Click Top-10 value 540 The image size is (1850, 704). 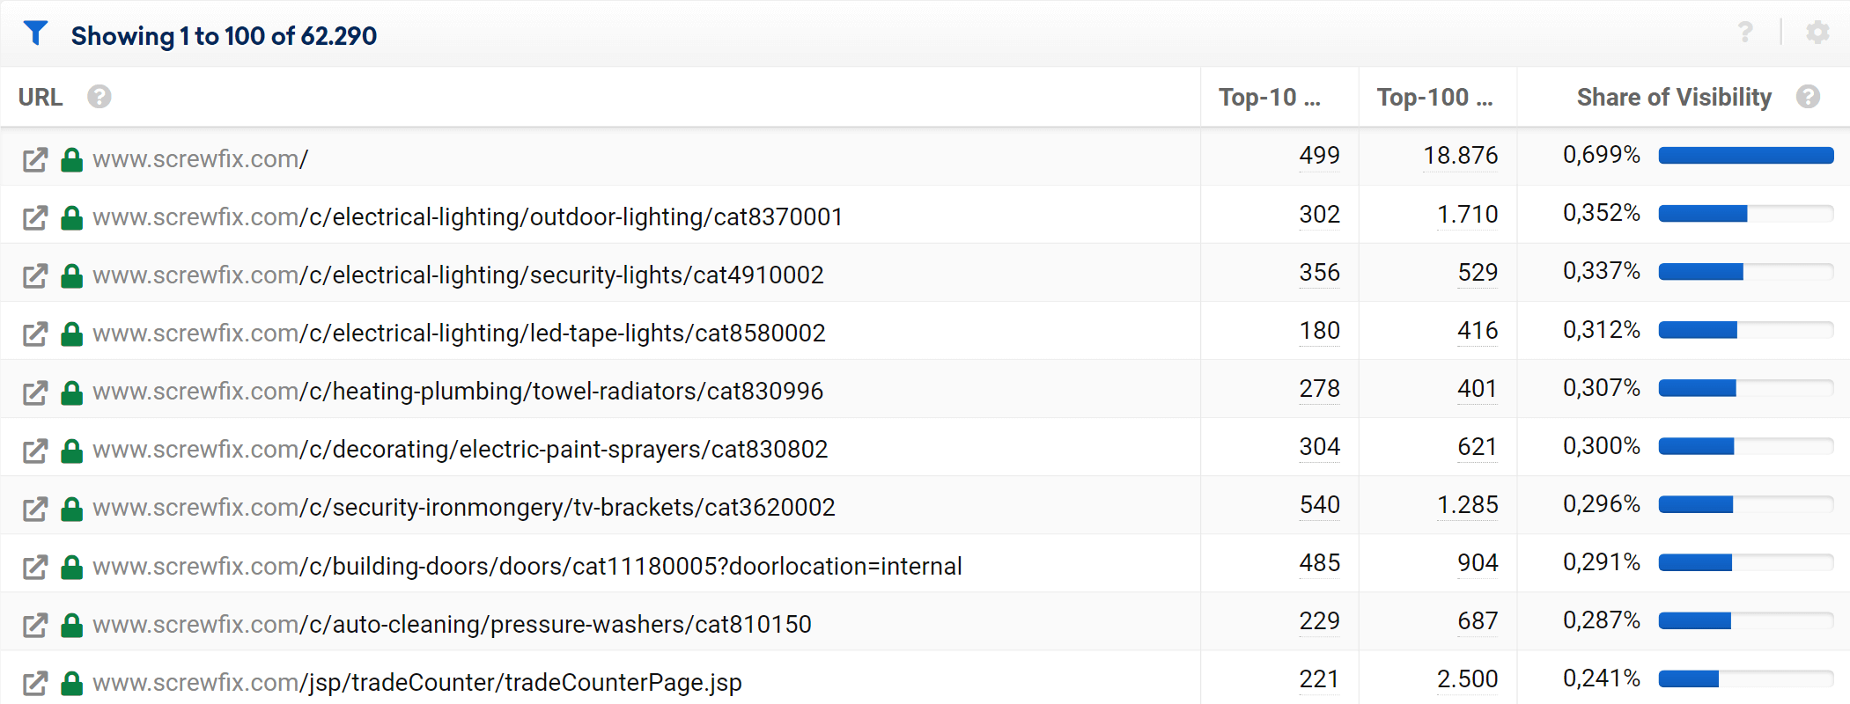pos(1319,504)
